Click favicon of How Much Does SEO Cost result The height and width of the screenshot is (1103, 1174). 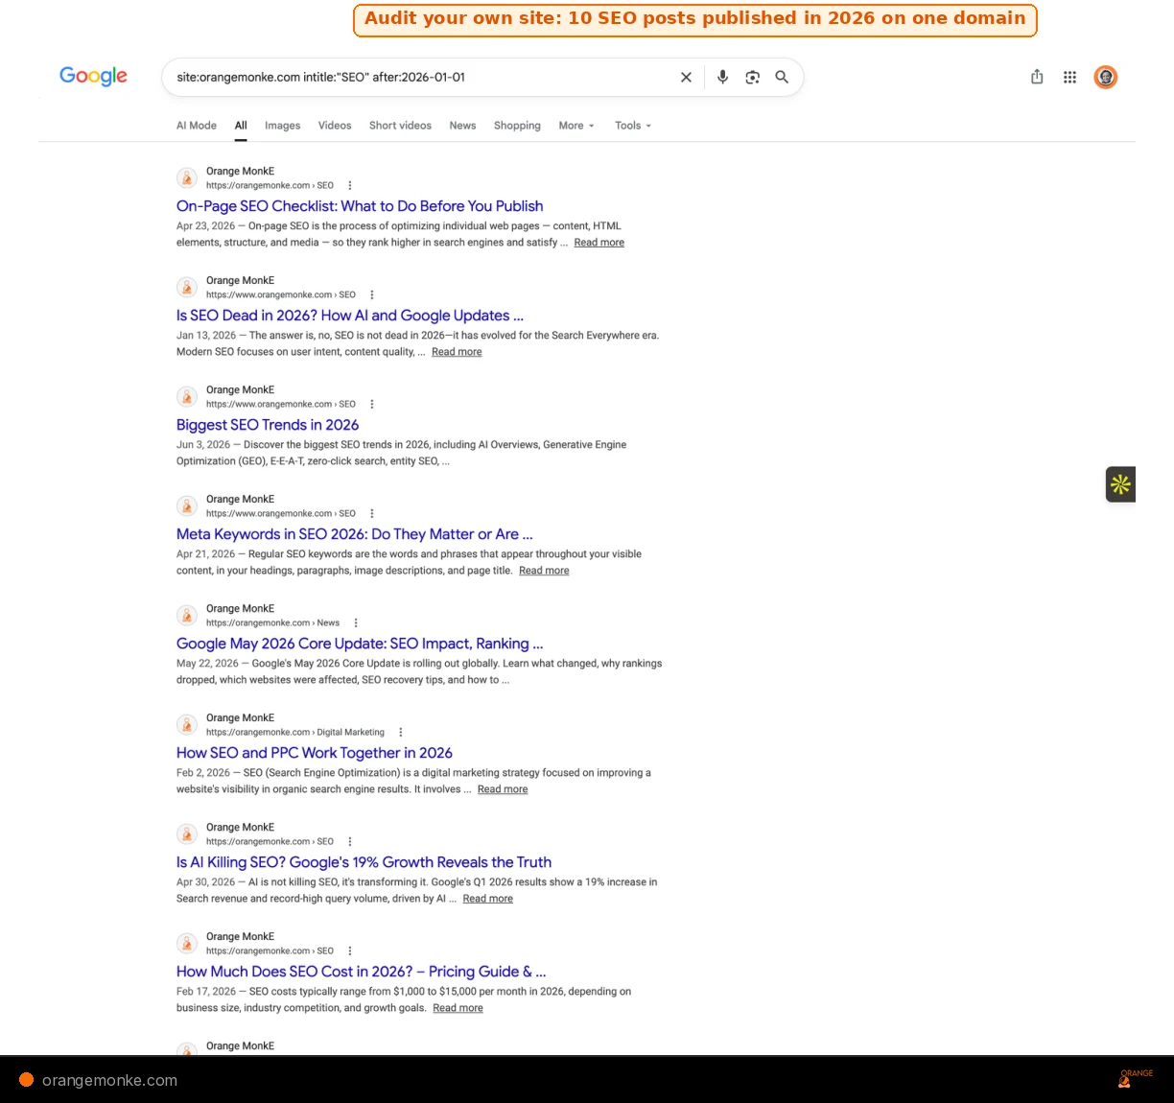(x=187, y=944)
